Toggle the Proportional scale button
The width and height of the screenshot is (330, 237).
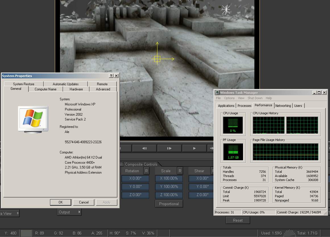click(x=169, y=204)
